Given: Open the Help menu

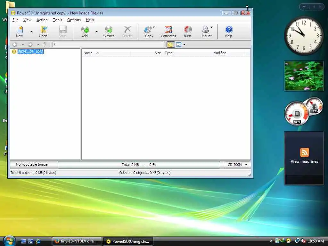Looking at the screenshot, I should click(x=90, y=20).
